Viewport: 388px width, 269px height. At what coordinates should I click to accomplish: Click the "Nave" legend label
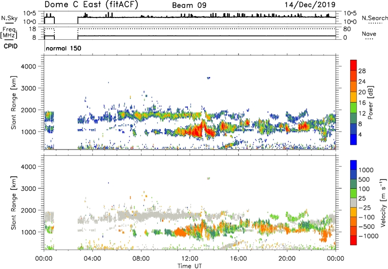point(369,34)
